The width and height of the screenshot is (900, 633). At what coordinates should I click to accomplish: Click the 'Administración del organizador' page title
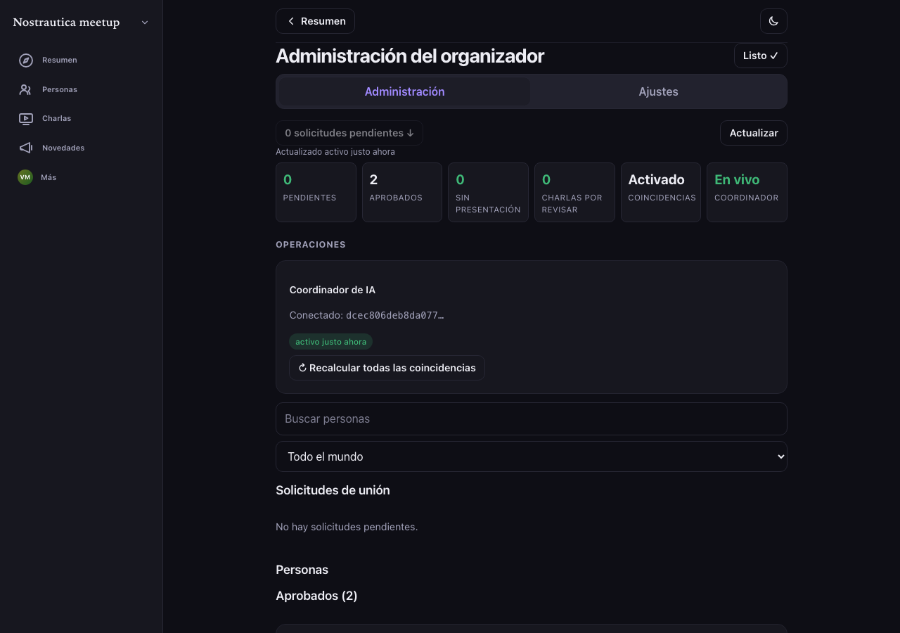(x=410, y=56)
